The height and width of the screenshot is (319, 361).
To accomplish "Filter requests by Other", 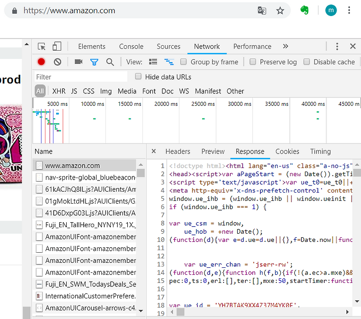I will 235,91.
